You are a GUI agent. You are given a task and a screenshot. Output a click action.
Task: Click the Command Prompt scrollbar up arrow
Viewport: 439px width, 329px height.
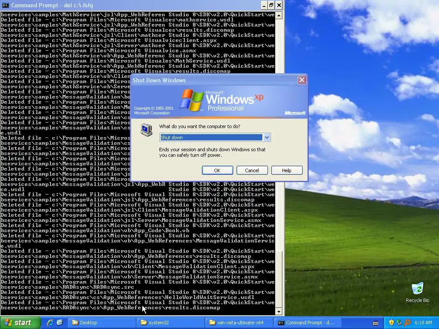tap(279, 15)
